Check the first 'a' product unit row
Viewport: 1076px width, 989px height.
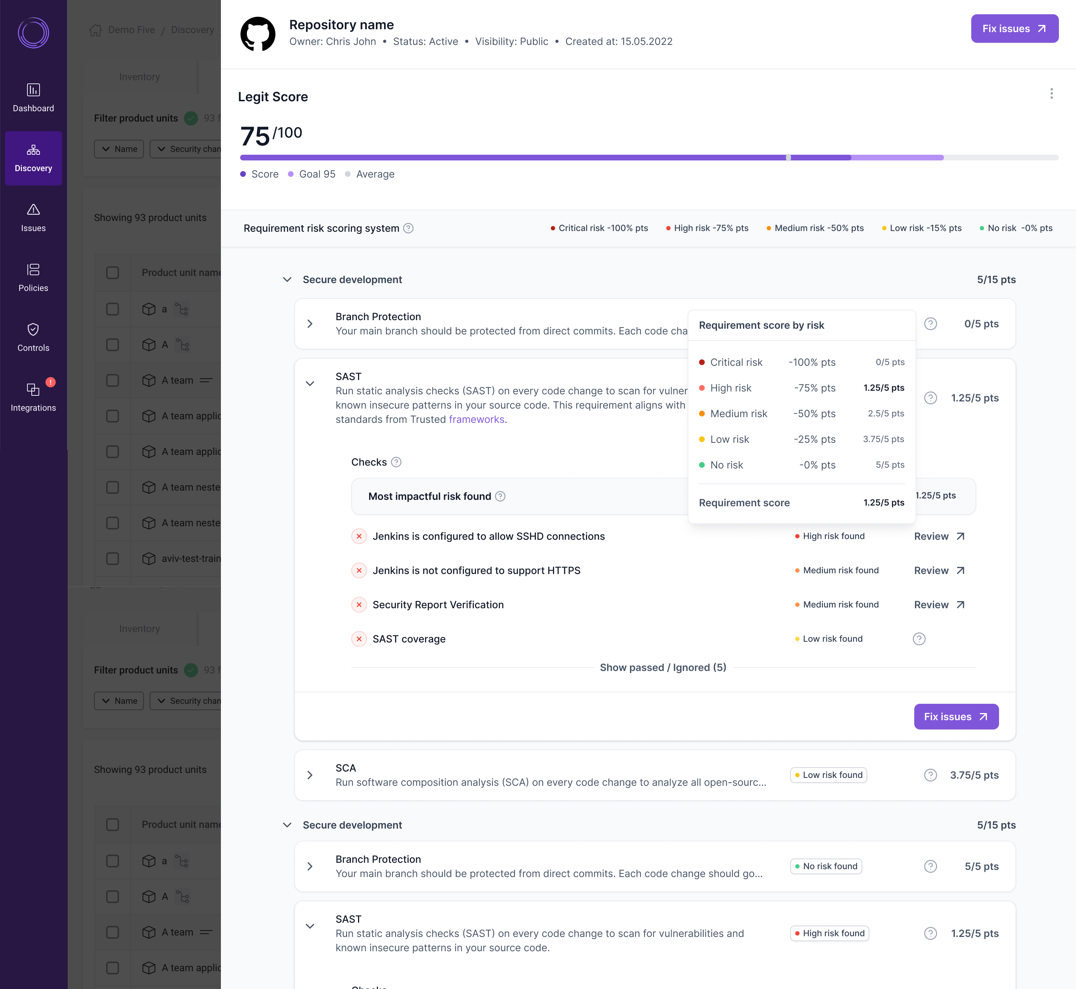pos(112,309)
